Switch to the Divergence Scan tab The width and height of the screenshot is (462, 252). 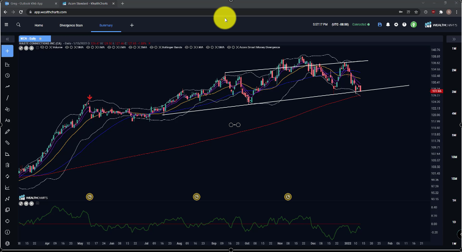click(x=71, y=25)
